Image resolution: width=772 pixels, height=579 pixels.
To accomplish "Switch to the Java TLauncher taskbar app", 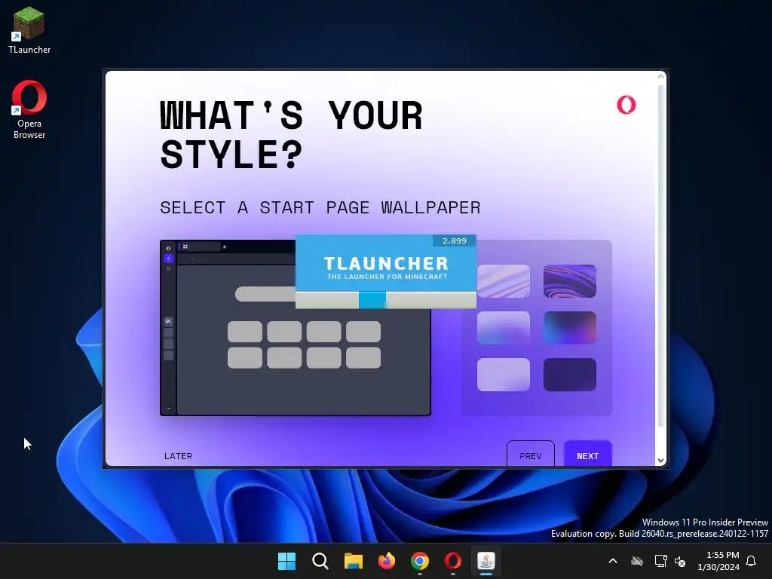I will pos(486,561).
